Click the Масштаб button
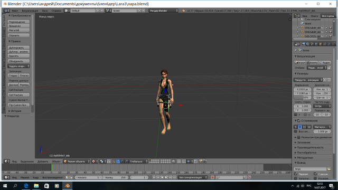This screenshot has width=338, height=190. coord(18,30)
